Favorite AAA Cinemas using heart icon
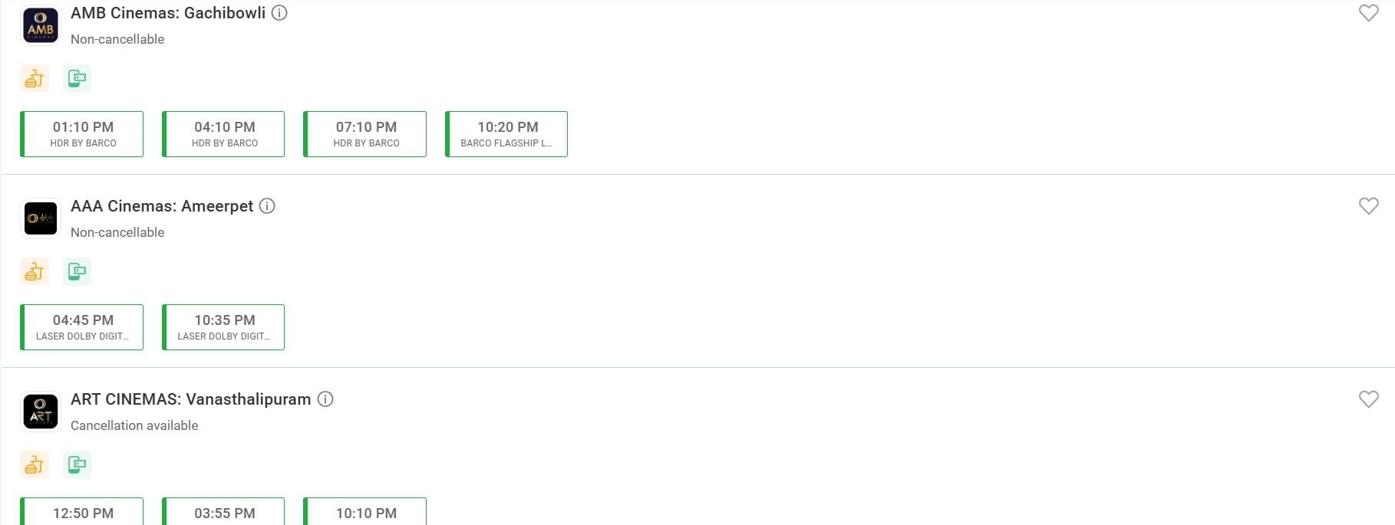This screenshot has width=1395, height=525. coord(1369,206)
